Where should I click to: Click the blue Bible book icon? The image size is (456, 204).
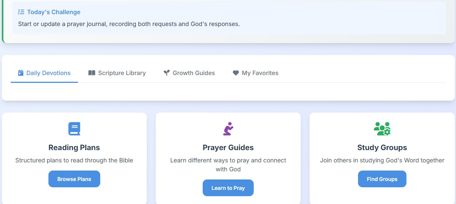[x=74, y=129]
